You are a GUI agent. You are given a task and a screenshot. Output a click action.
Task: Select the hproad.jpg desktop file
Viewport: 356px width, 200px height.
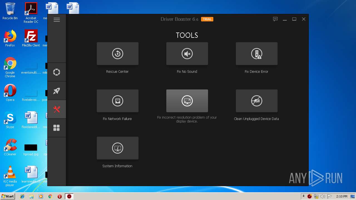[x=31, y=149]
